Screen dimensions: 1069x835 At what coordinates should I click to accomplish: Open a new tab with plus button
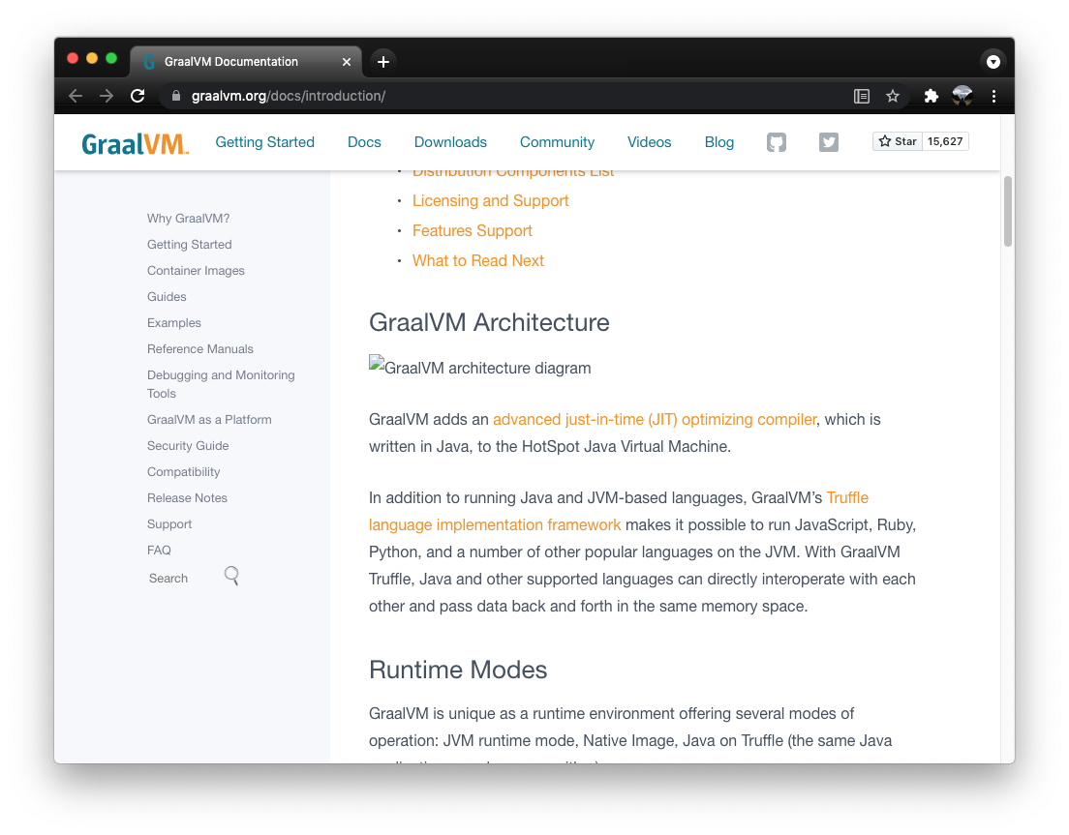click(383, 62)
